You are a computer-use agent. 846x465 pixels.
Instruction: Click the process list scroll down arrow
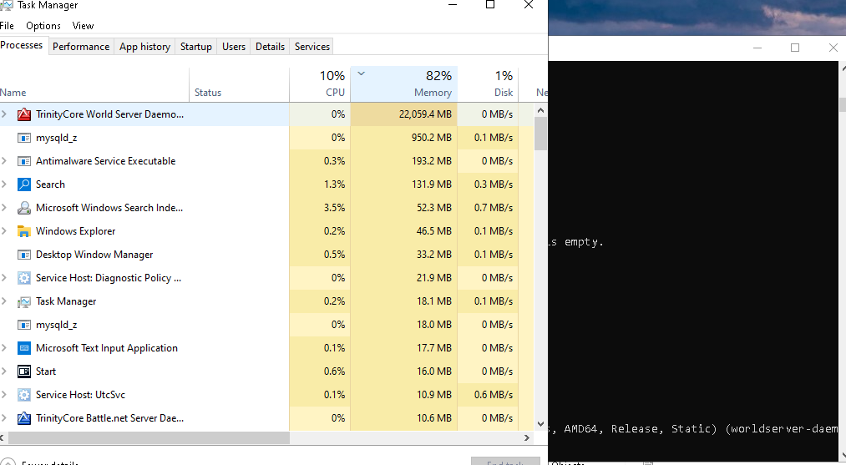coord(540,424)
